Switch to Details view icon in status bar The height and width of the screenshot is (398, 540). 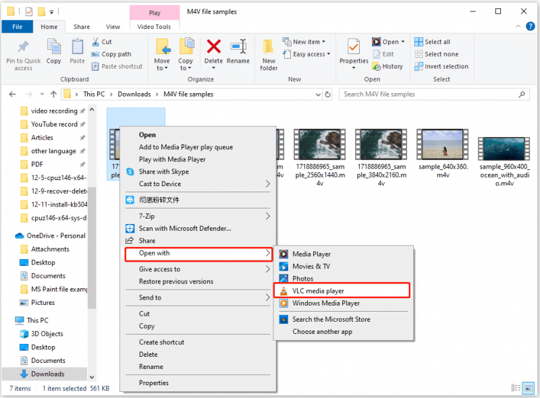pos(516,388)
